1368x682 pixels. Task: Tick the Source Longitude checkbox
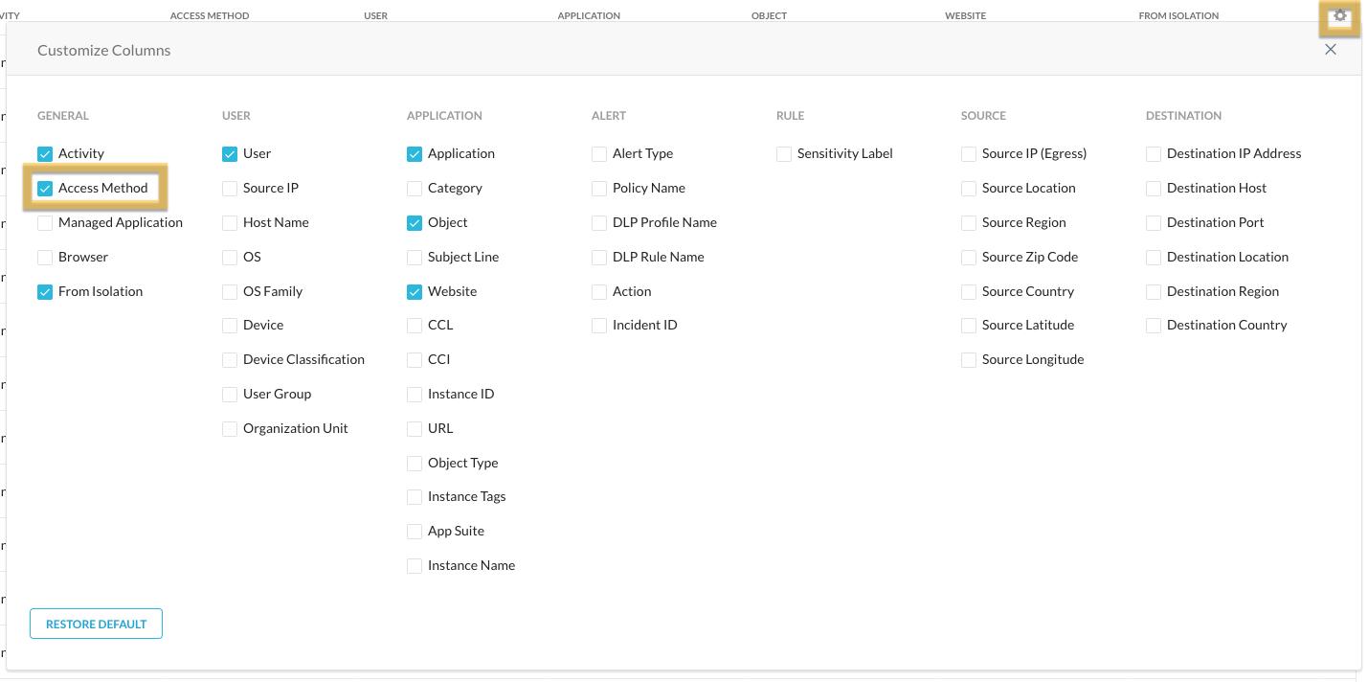pyautogui.click(x=969, y=360)
